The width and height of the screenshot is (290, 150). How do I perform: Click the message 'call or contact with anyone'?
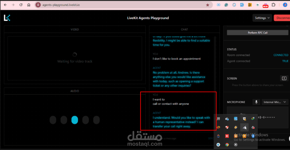click(x=171, y=104)
